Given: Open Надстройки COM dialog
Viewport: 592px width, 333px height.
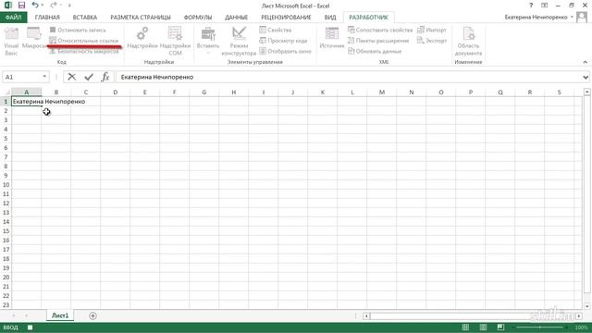Looking at the screenshot, I should pyautogui.click(x=175, y=42).
